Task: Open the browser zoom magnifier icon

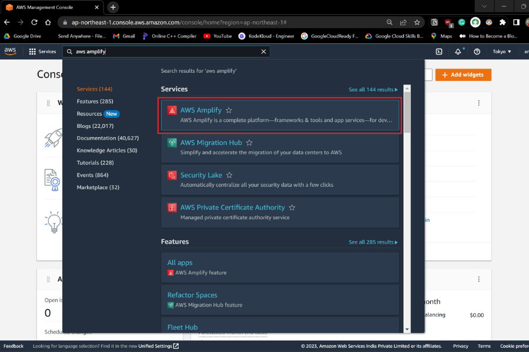Action: (389, 22)
